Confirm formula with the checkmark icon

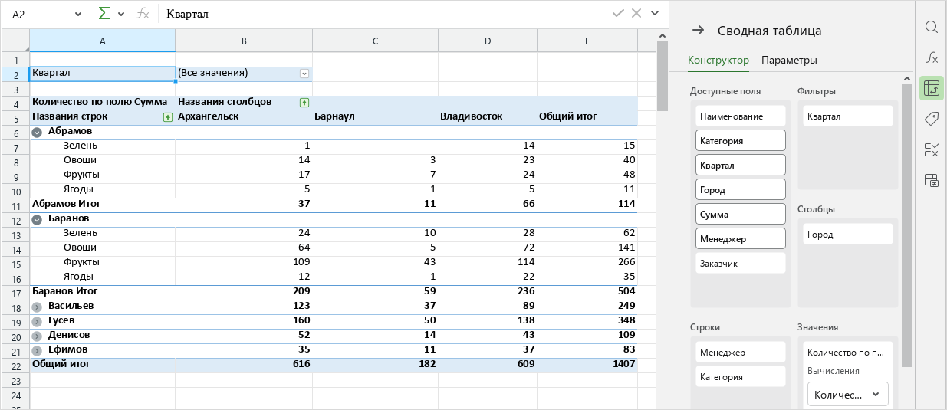pyautogui.click(x=618, y=13)
